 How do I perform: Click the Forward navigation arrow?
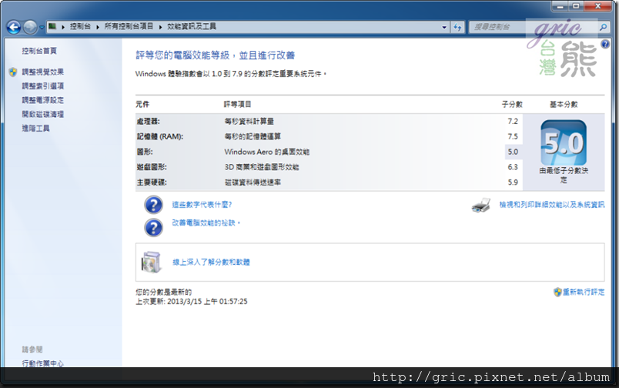[30, 27]
